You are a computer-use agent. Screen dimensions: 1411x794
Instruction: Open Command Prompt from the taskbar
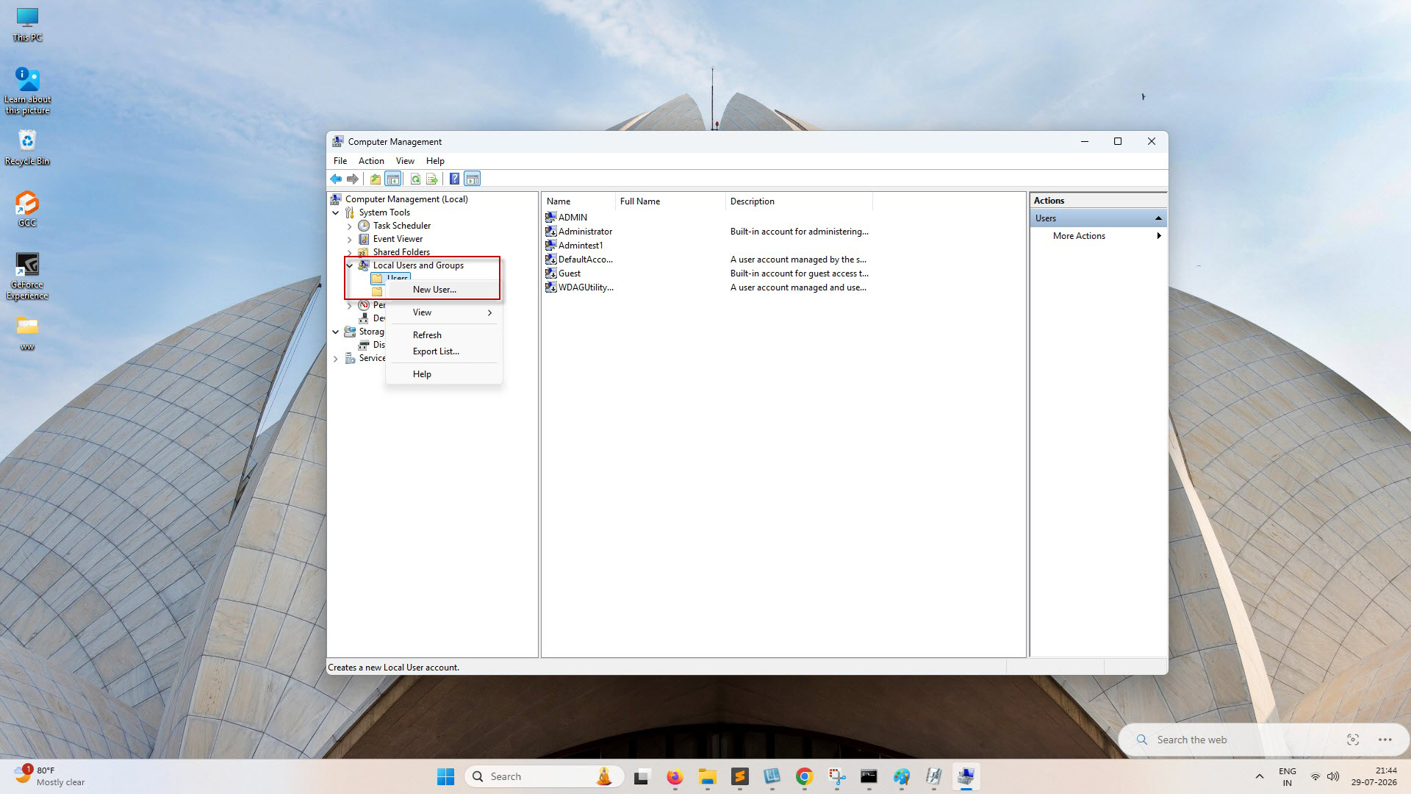[x=869, y=776]
